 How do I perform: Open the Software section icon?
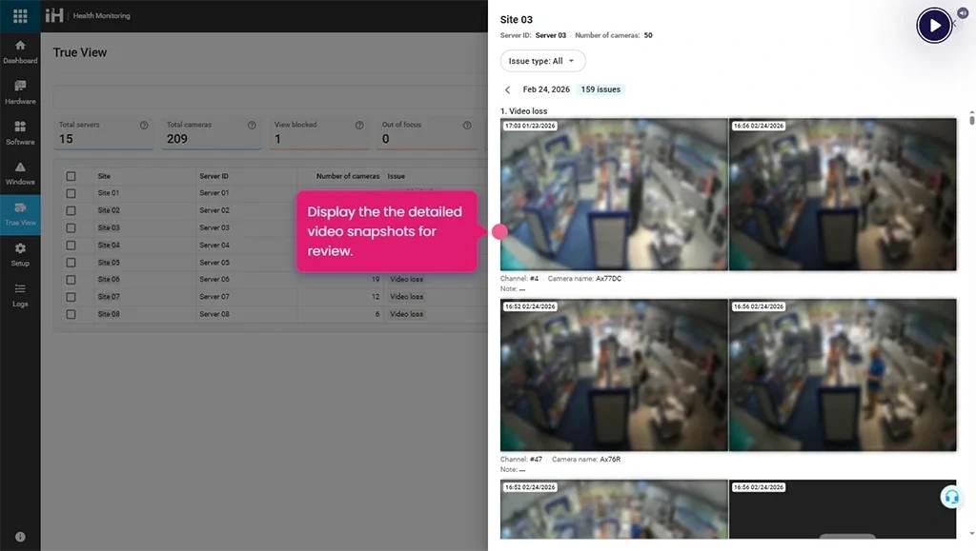pyautogui.click(x=20, y=132)
